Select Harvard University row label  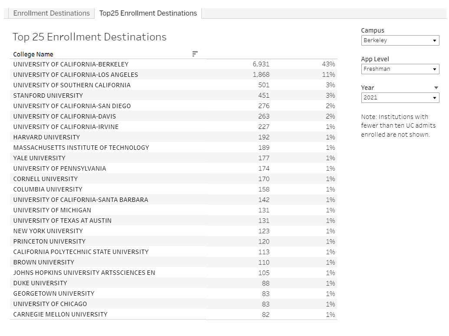[46, 137]
